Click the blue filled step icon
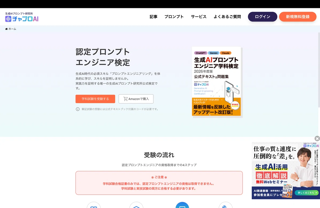The width and height of the screenshot is (320, 208). 182,206
